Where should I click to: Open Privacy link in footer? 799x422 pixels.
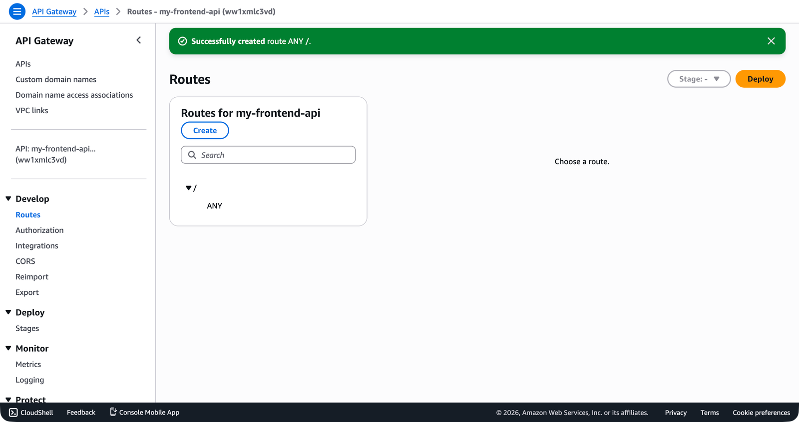click(676, 413)
